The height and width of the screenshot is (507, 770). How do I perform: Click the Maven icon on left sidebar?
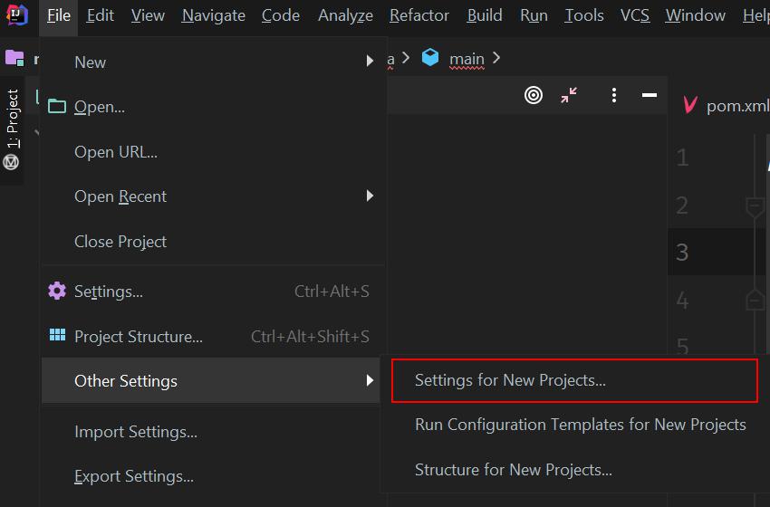11,162
